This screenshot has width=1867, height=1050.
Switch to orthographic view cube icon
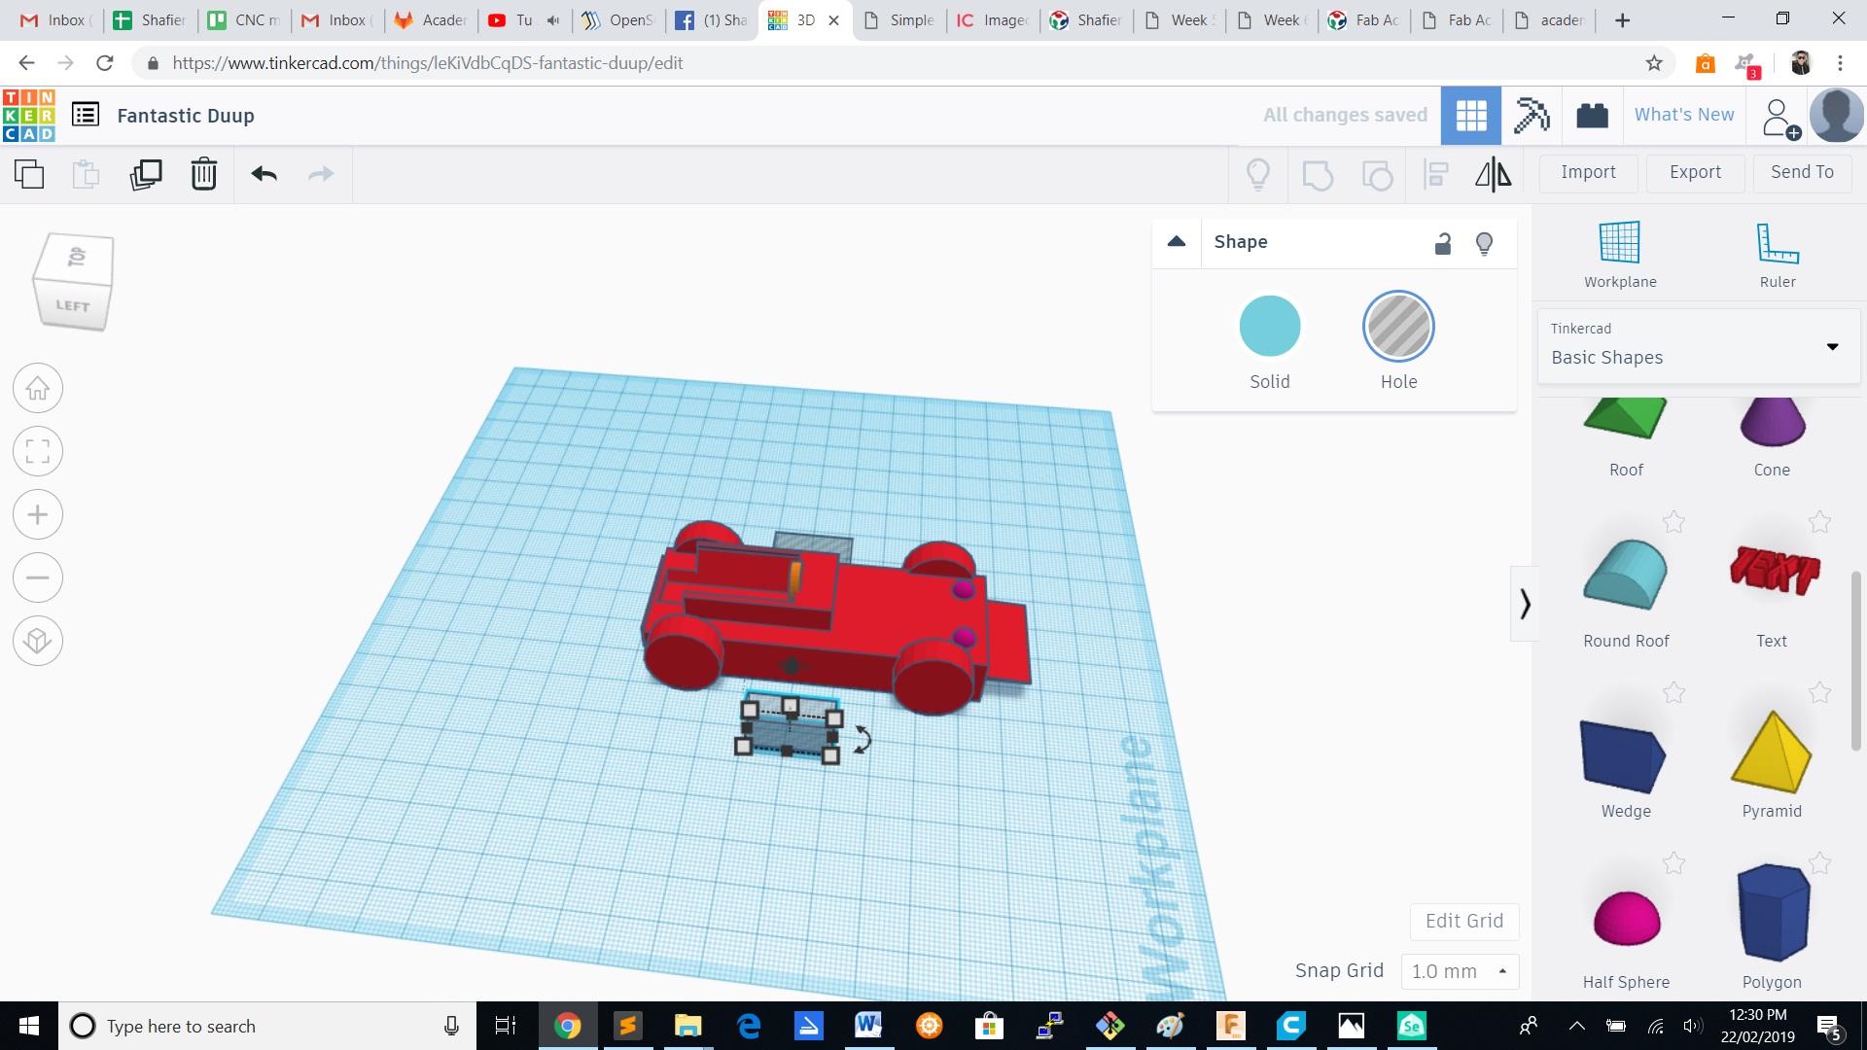coord(38,641)
